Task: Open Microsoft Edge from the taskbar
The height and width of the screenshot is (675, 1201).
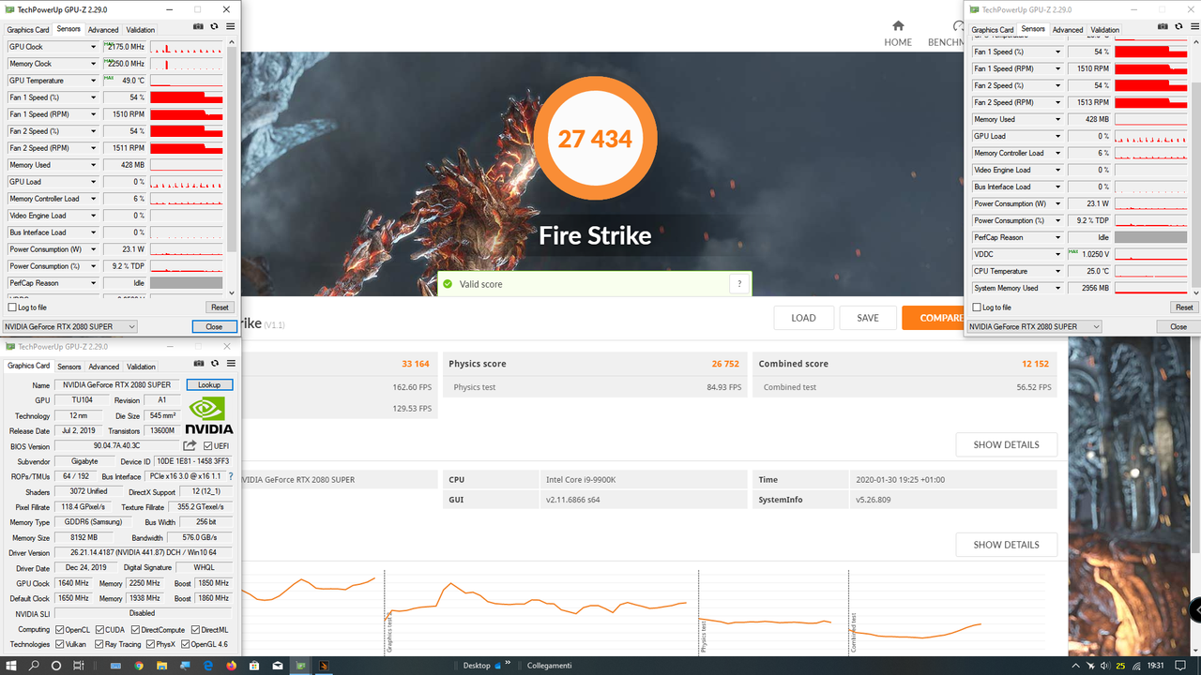Action: (x=208, y=666)
